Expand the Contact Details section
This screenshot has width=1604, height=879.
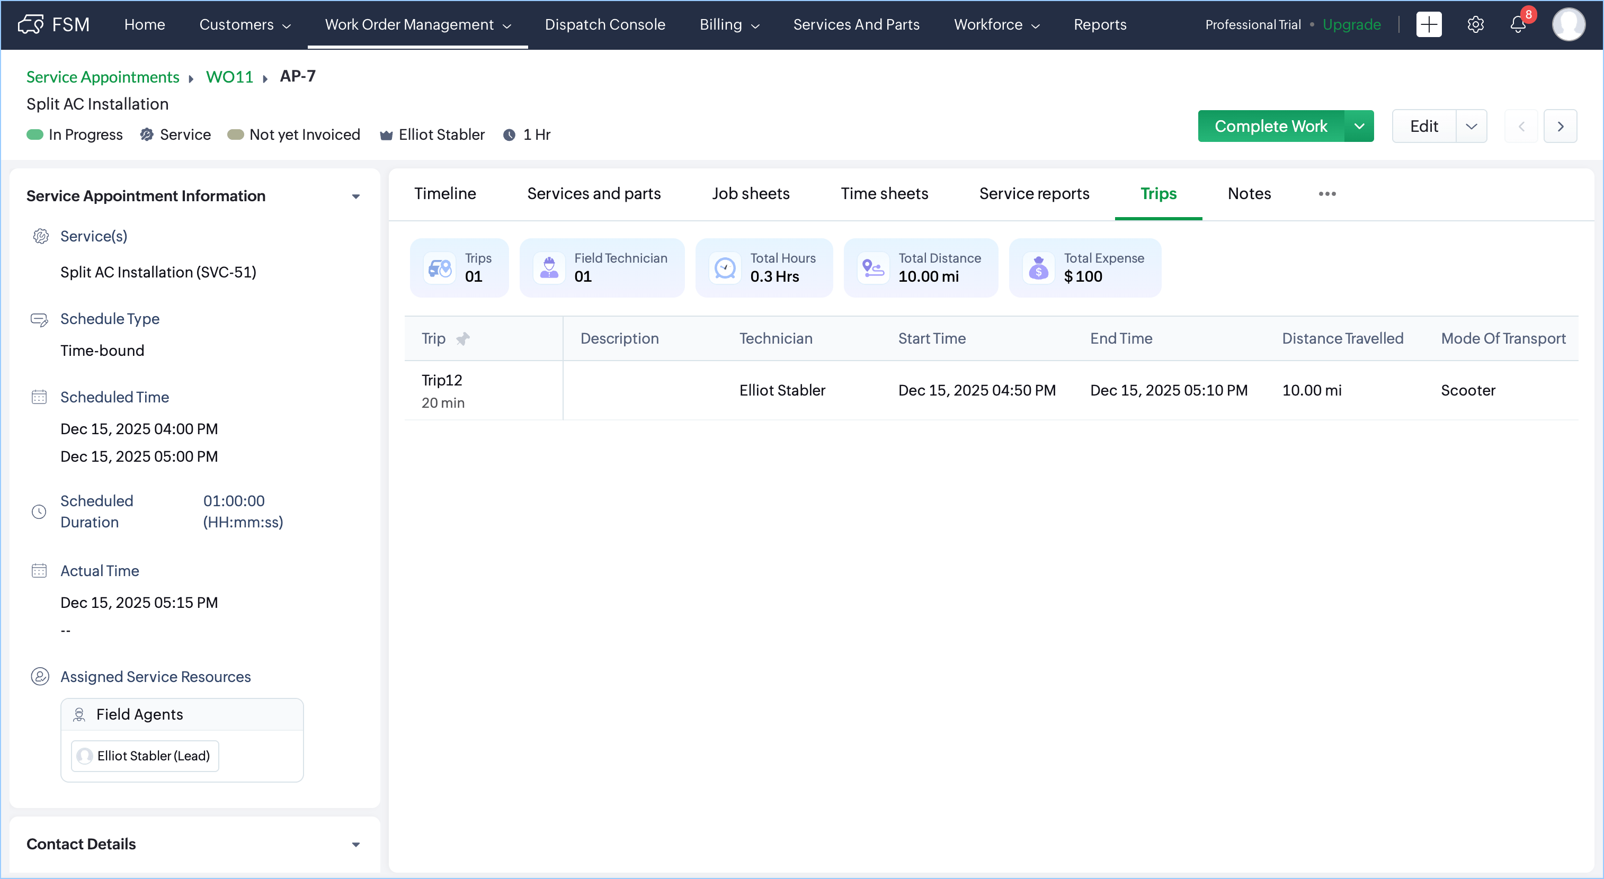355,845
